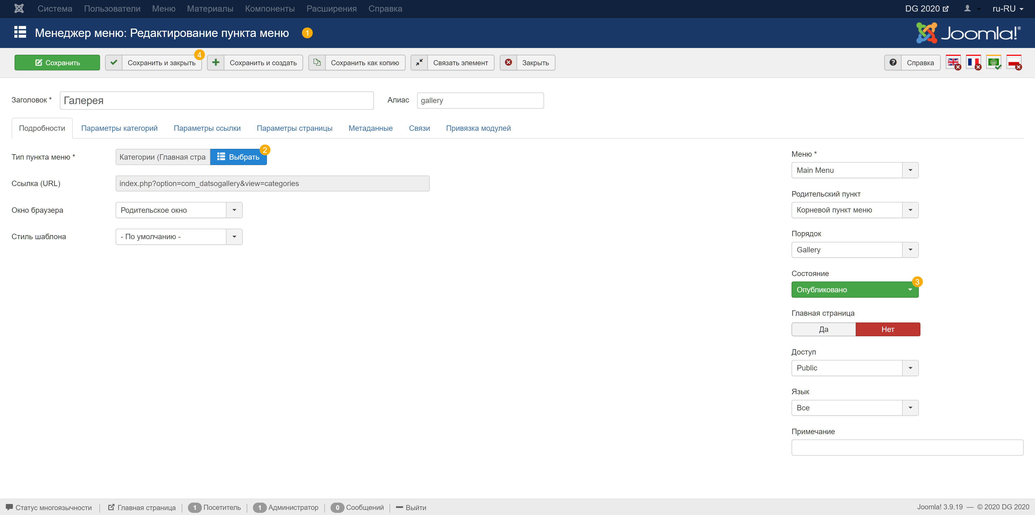The height and width of the screenshot is (515, 1035).
Task: Open the Пользователи menu
Action: [x=112, y=8]
